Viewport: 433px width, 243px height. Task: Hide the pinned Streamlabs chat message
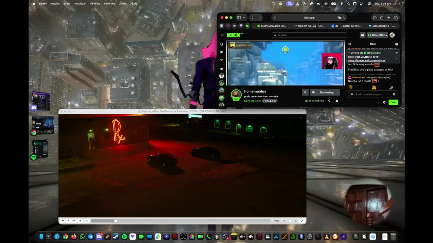(396, 53)
